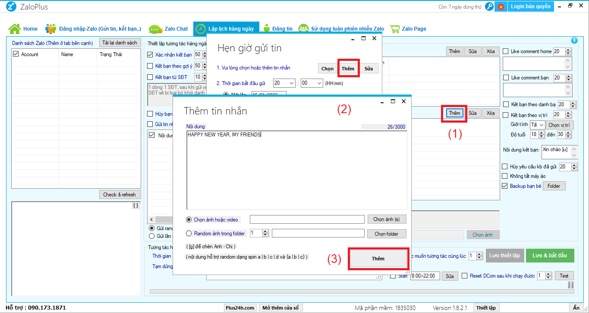Select the Chọn ảnh hoặc video radio
589x313 pixels.
189,220
